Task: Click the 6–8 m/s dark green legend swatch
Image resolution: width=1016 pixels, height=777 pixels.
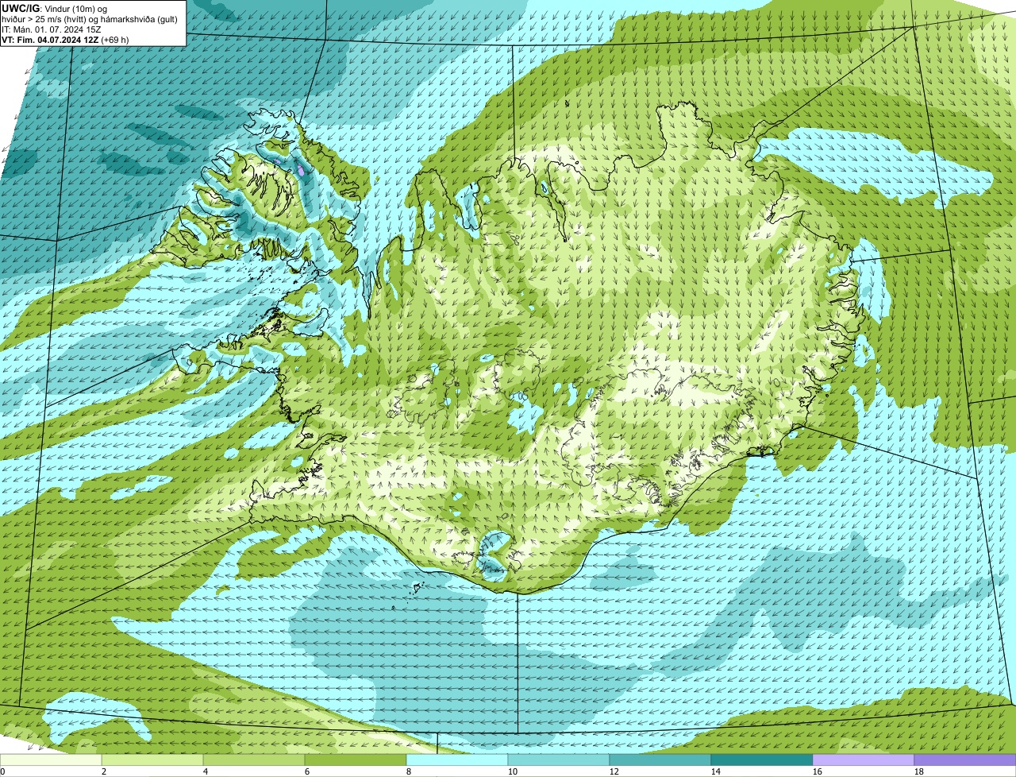Action: [x=356, y=760]
